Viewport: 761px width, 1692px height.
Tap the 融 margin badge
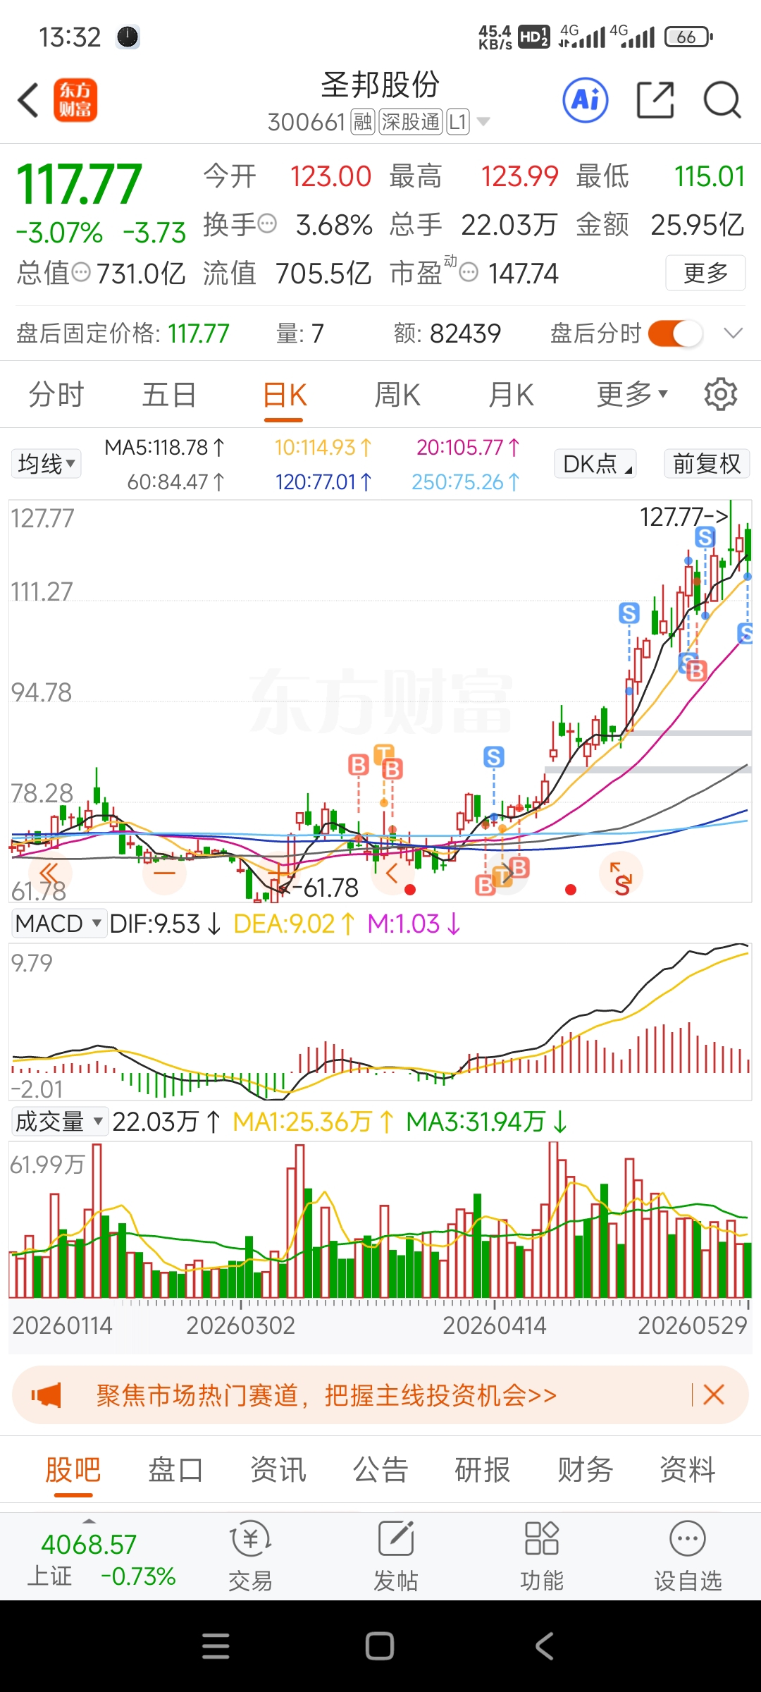(363, 122)
